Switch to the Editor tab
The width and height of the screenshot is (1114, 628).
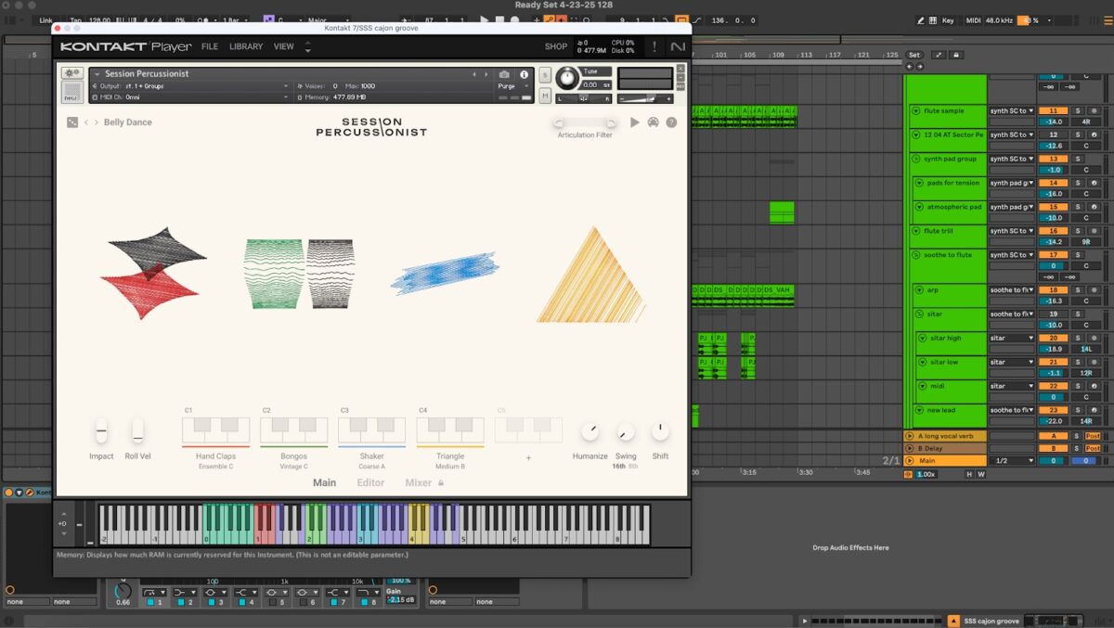370,482
